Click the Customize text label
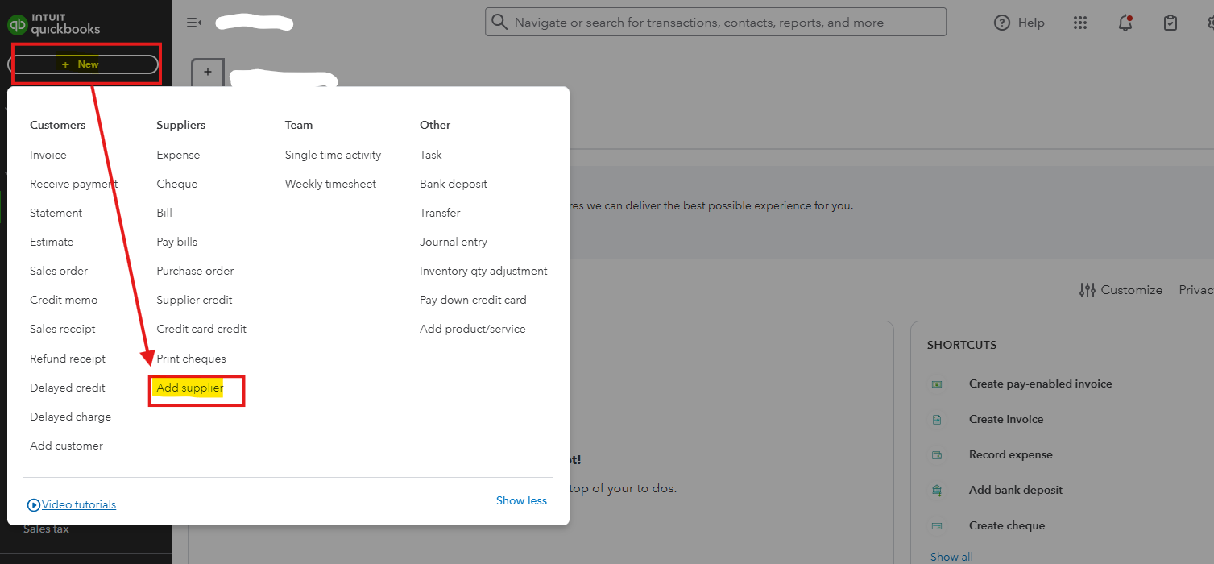 (x=1132, y=290)
